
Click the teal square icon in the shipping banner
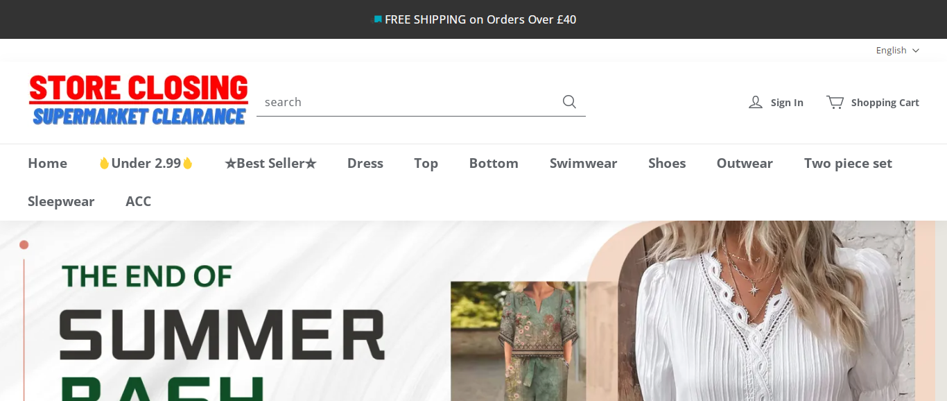[x=378, y=19]
